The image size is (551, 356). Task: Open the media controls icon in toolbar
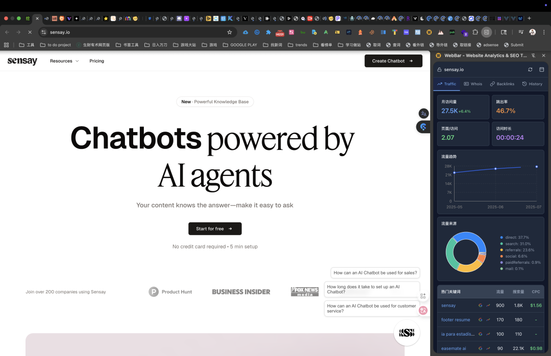521,32
